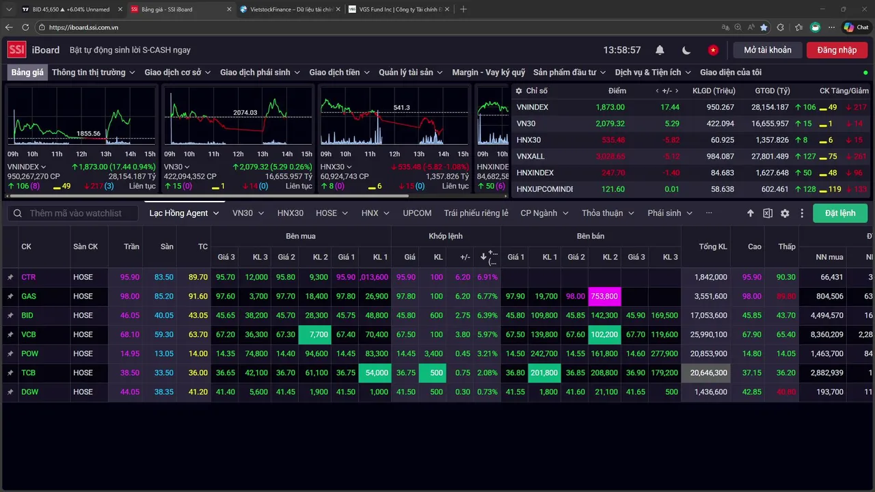This screenshot has width=875, height=492.
Task: Unpin the GAS row
Action: point(10,297)
